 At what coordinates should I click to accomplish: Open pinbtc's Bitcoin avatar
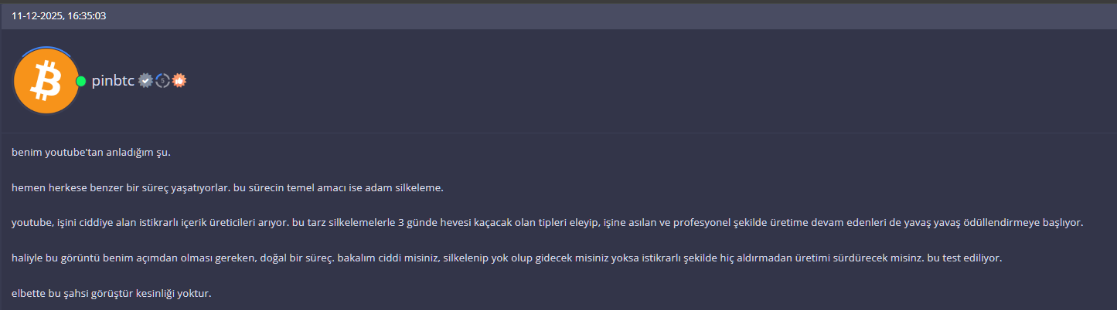(x=46, y=81)
